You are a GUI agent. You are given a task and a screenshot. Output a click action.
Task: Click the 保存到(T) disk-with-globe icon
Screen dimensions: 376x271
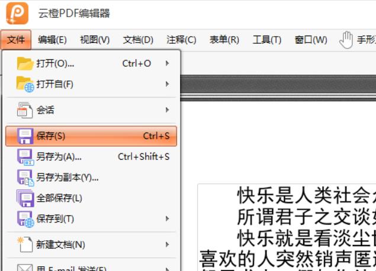pos(25,220)
